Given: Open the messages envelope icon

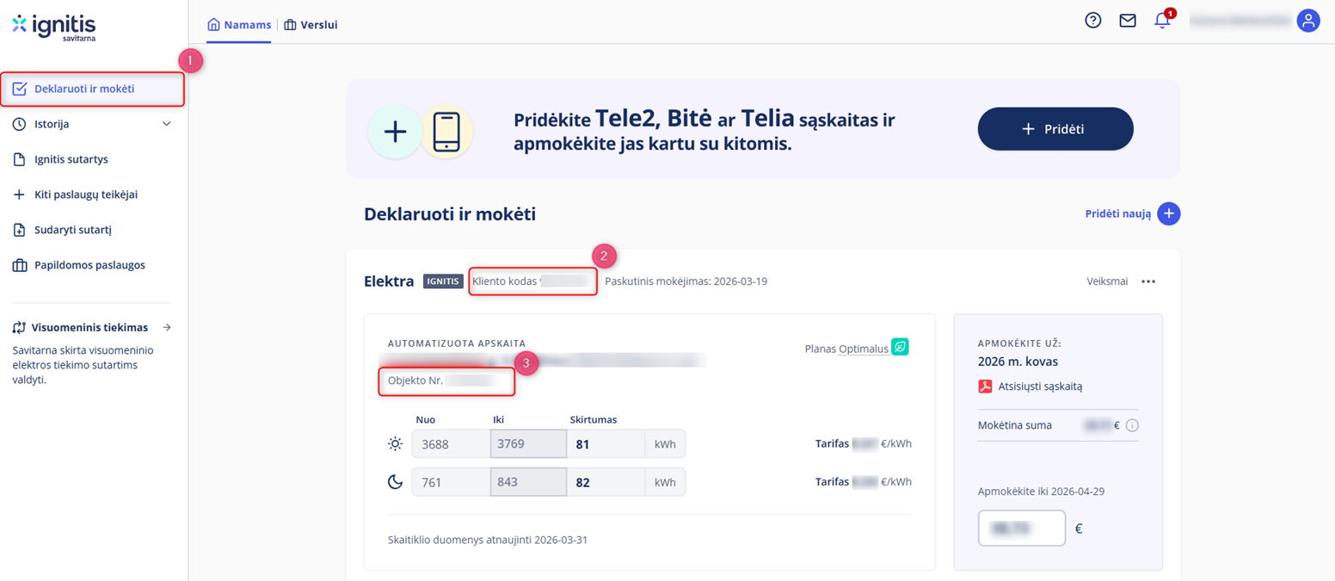Looking at the screenshot, I should pyautogui.click(x=1128, y=20).
